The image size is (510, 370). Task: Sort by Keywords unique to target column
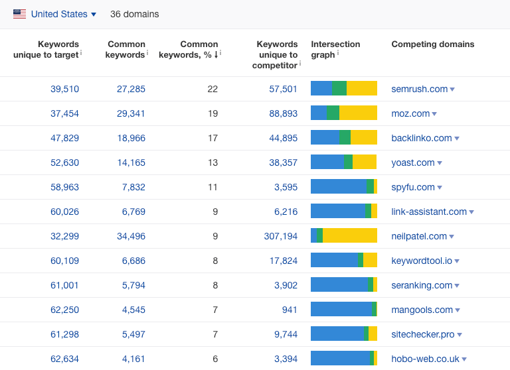46,49
